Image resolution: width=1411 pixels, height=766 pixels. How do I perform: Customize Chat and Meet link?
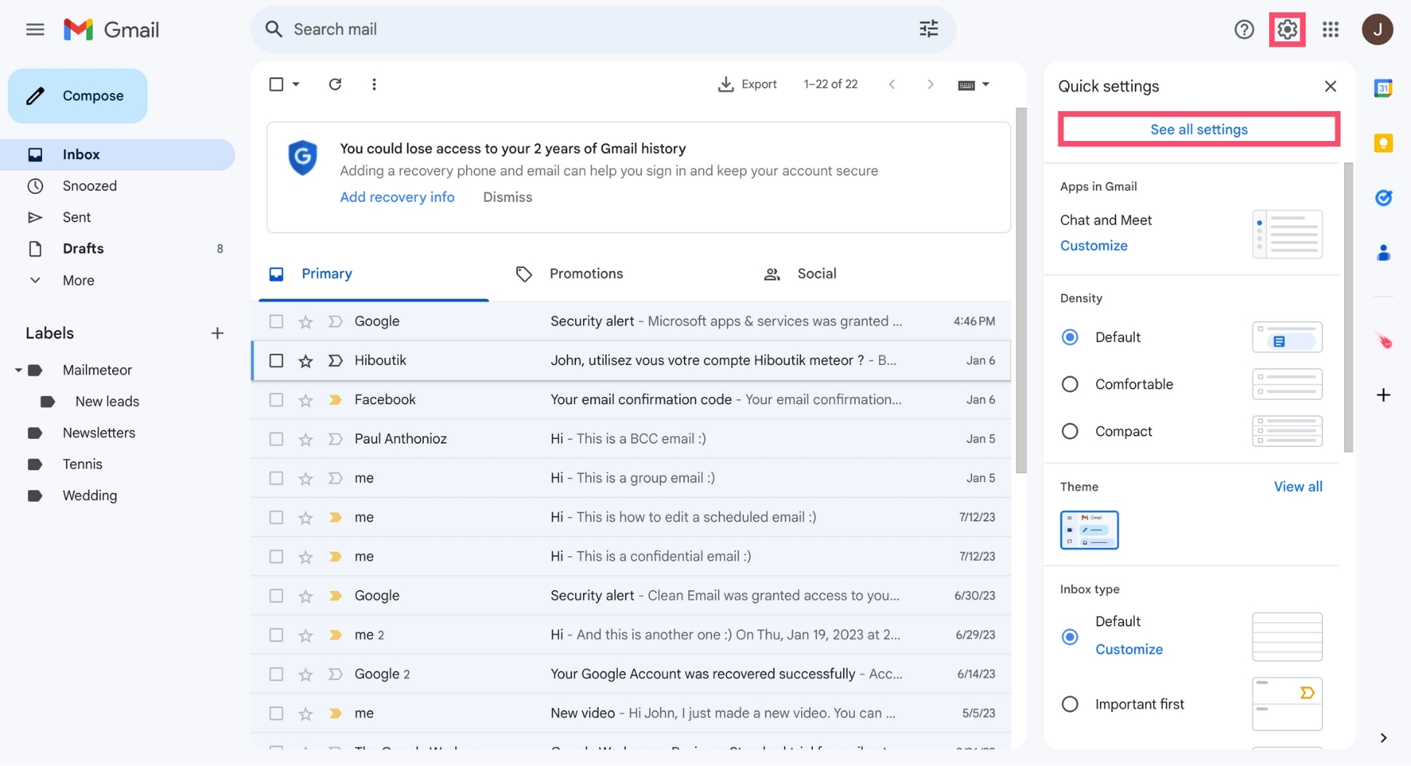click(1093, 246)
